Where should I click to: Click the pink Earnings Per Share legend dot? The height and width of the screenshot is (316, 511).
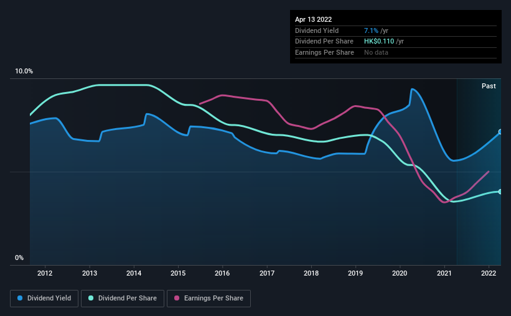[177, 298]
